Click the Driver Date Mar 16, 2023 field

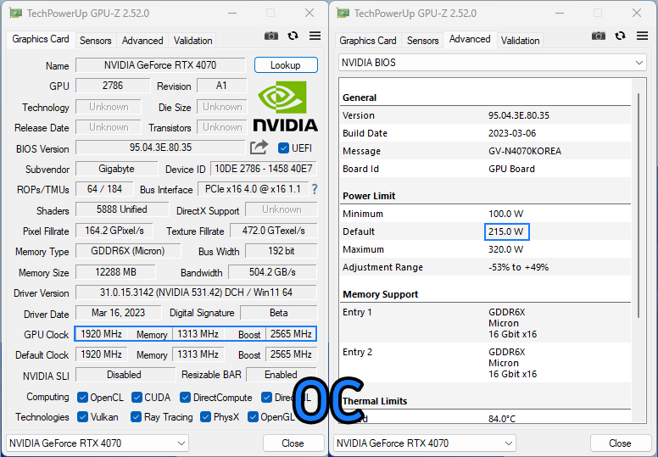click(x=119, y=313)
